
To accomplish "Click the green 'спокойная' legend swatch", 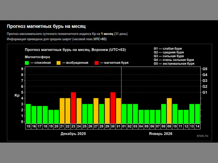I will click(x=27, y=63).
